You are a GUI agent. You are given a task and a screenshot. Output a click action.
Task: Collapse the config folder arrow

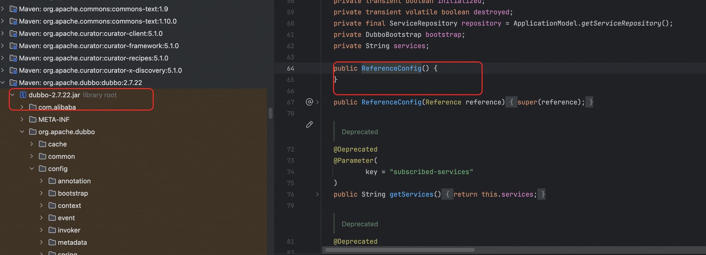click(32, 169)
